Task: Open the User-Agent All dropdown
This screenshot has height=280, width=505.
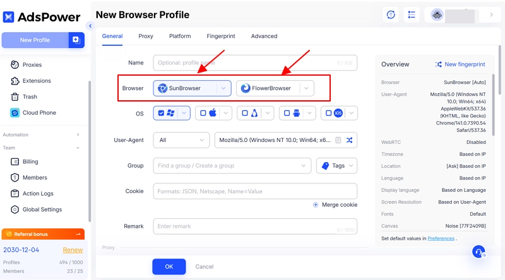Action: point(181,140)
